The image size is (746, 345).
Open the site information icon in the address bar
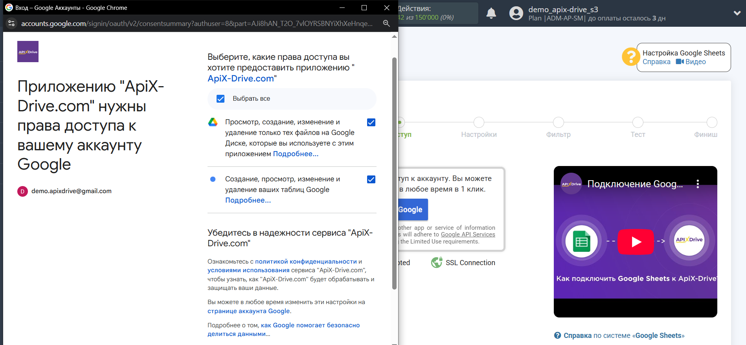pos(11,24)
